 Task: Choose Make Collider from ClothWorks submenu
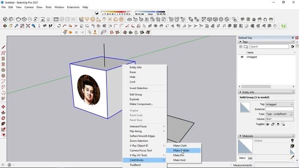184,150
